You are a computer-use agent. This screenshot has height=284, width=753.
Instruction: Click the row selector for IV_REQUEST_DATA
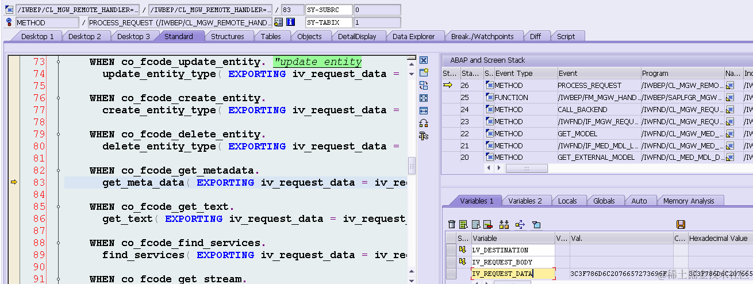[x=451, y=274]
